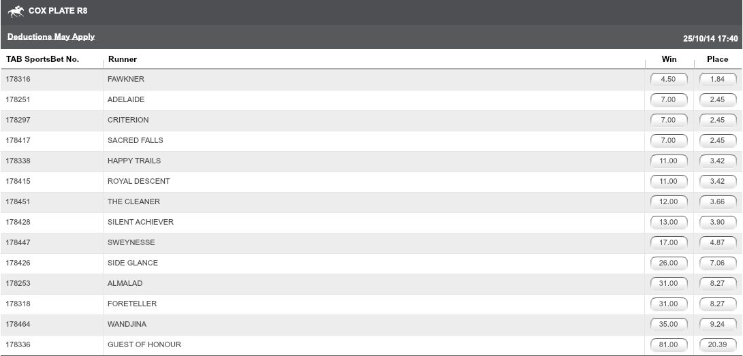Pick Wandjina win odds 35.00
Viewport: 743px width, 356px height.
pos(669,324)
